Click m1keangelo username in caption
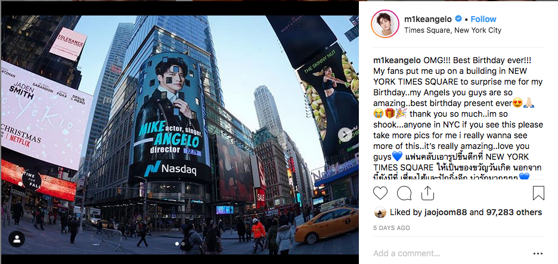 397,59
